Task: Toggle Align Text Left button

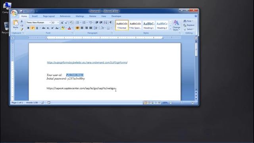Action: click(78, 28)
